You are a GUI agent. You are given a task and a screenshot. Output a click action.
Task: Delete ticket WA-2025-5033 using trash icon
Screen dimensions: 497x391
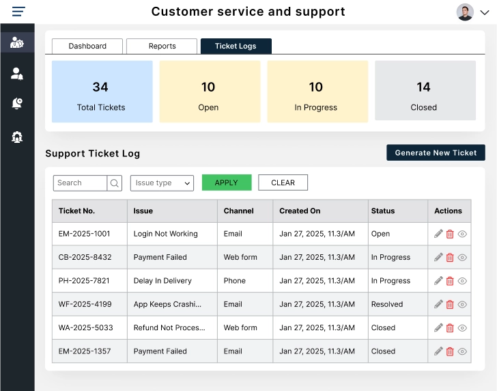(x=450, y=328)
